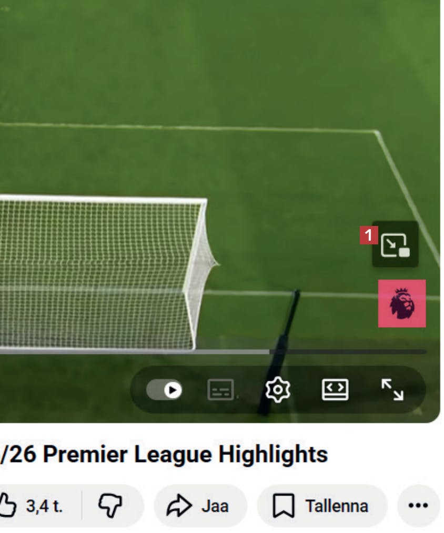Click the red number 1 badge
Viewport: 444px width, 533px height.
click(x=369, y=235)
